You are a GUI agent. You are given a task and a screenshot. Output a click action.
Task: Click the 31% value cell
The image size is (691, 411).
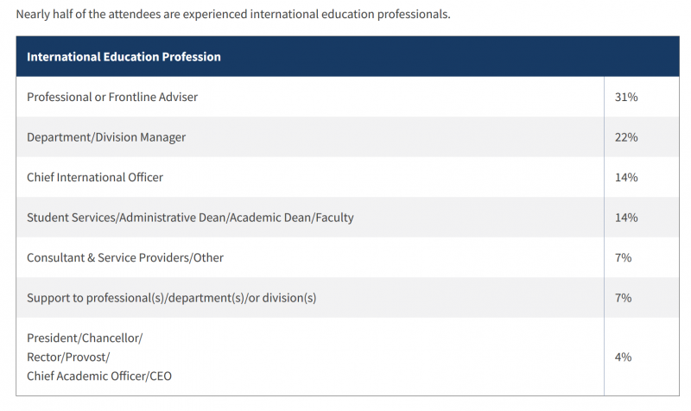[x=626, y=97]
